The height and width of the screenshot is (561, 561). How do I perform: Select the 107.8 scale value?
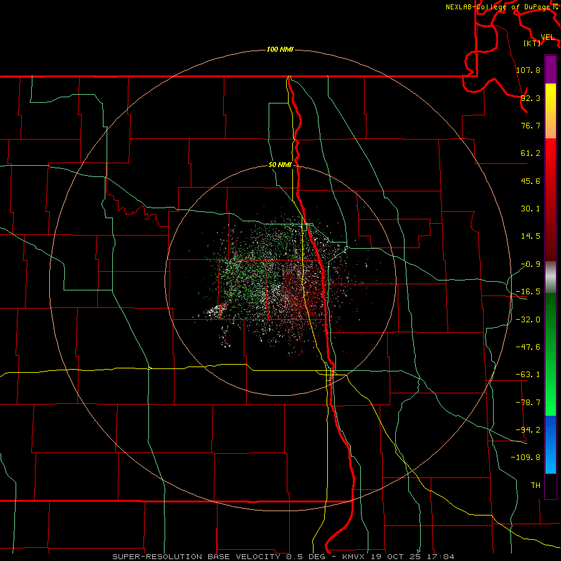pyautogui.click(x=528, y=70)
